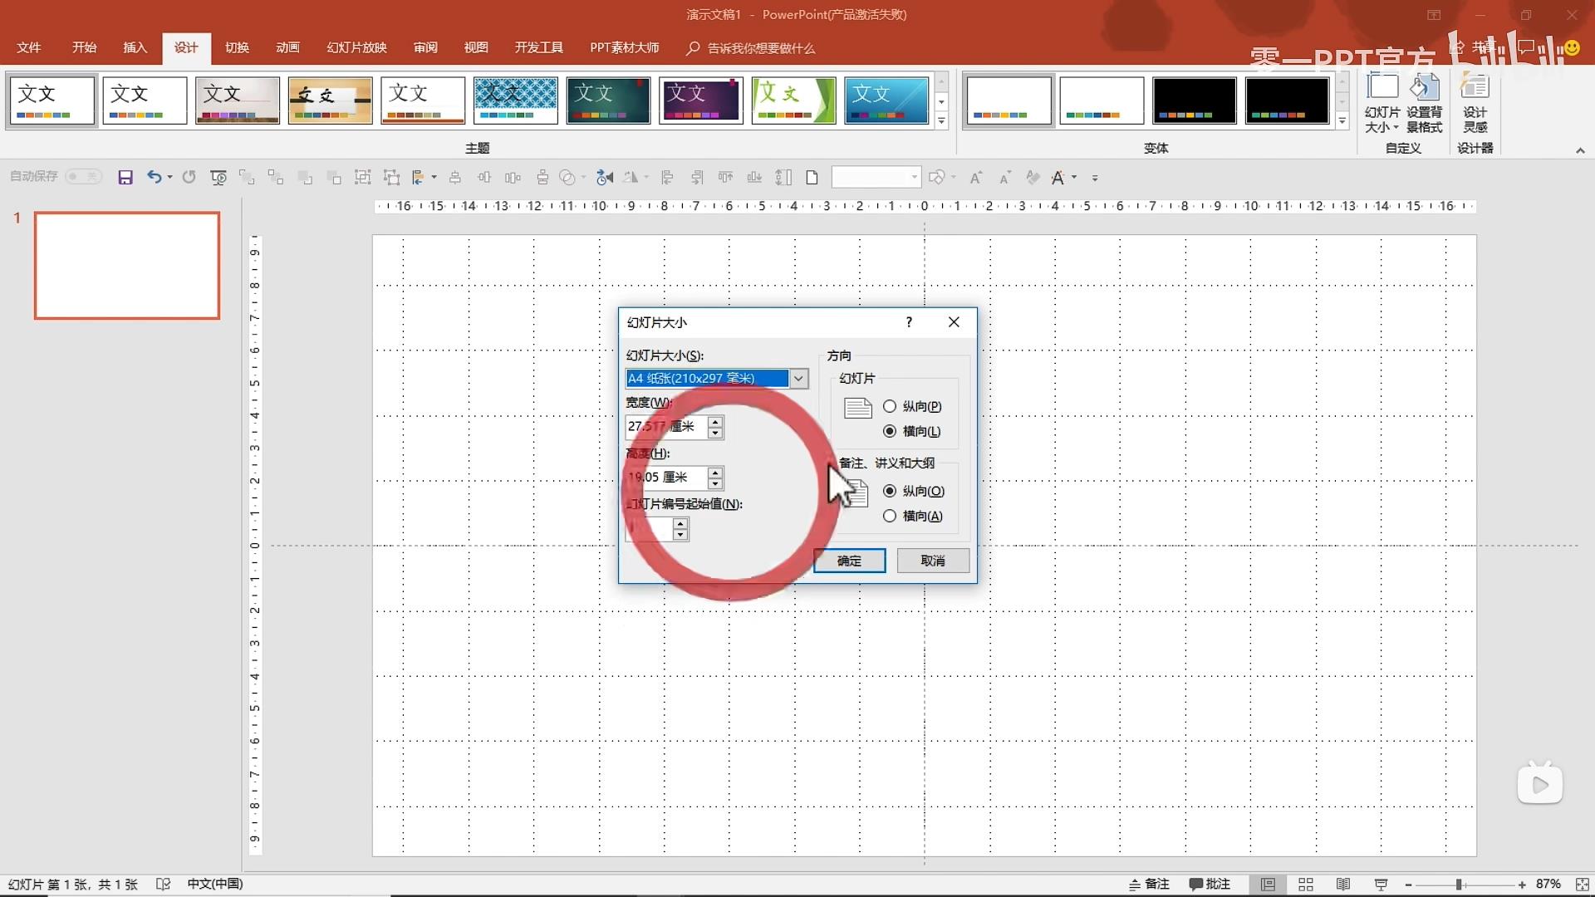Close the 幻灯片大小 dialog

pyautogui.click(x=954, y=322)
